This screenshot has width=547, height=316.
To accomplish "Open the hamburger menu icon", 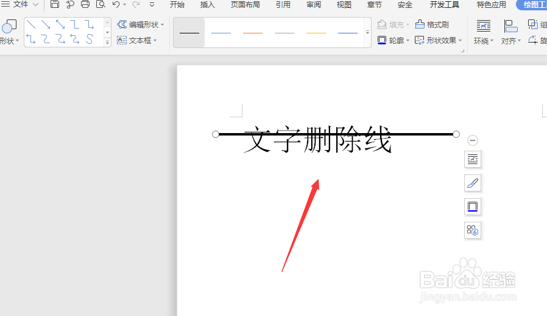I will point(5,4).
